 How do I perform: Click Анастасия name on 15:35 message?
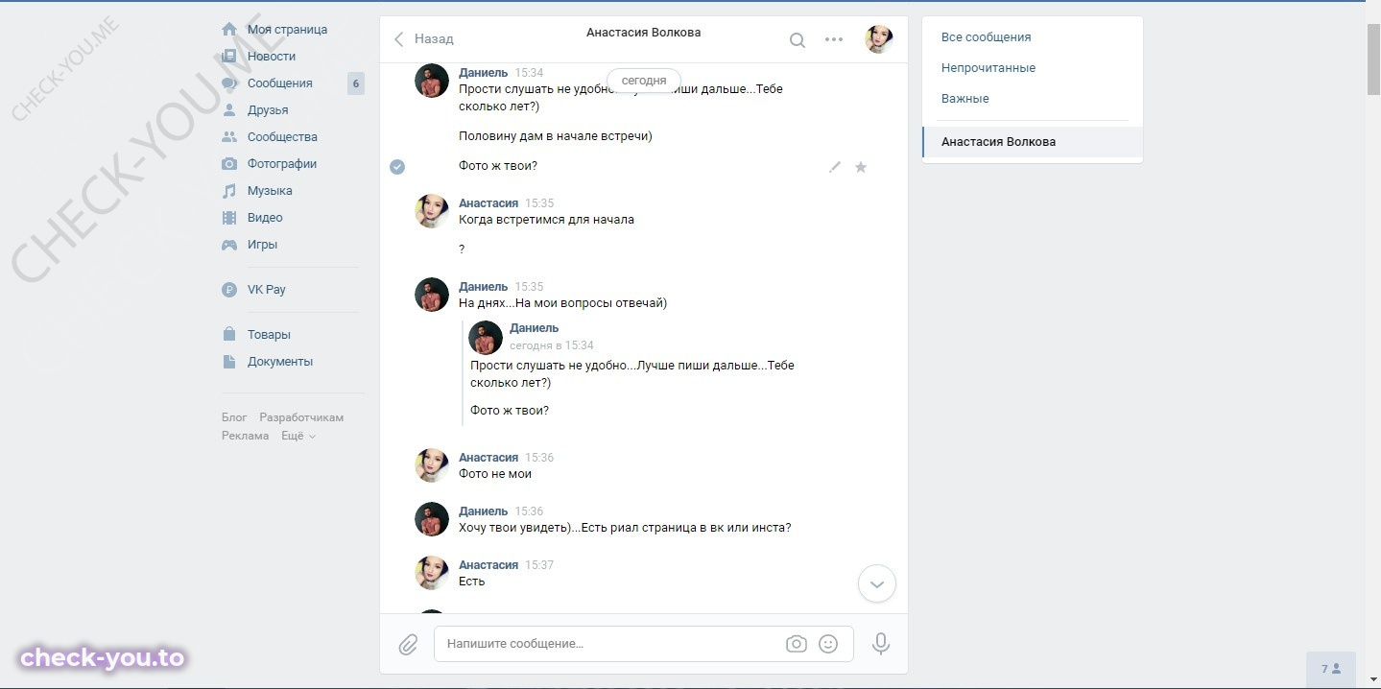(488, 203)
